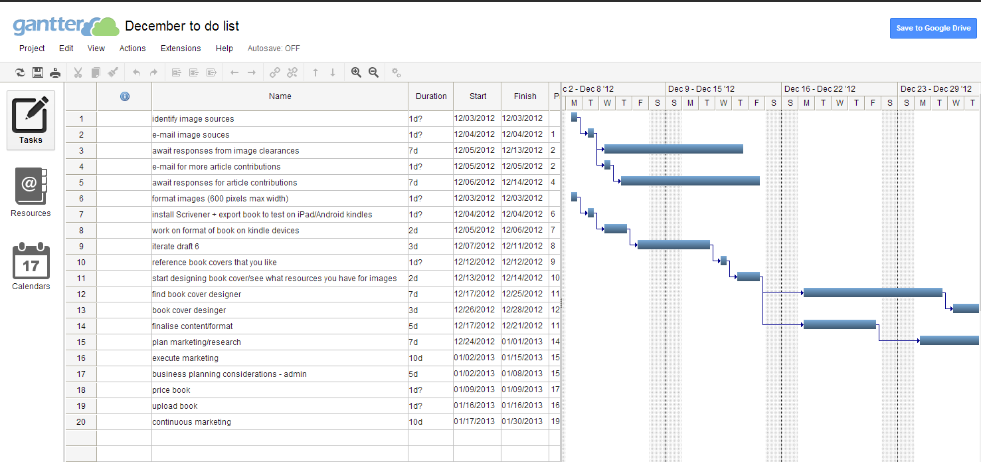Click the 'find book cover designer' Gantt bar

click(x=872, y=292)
